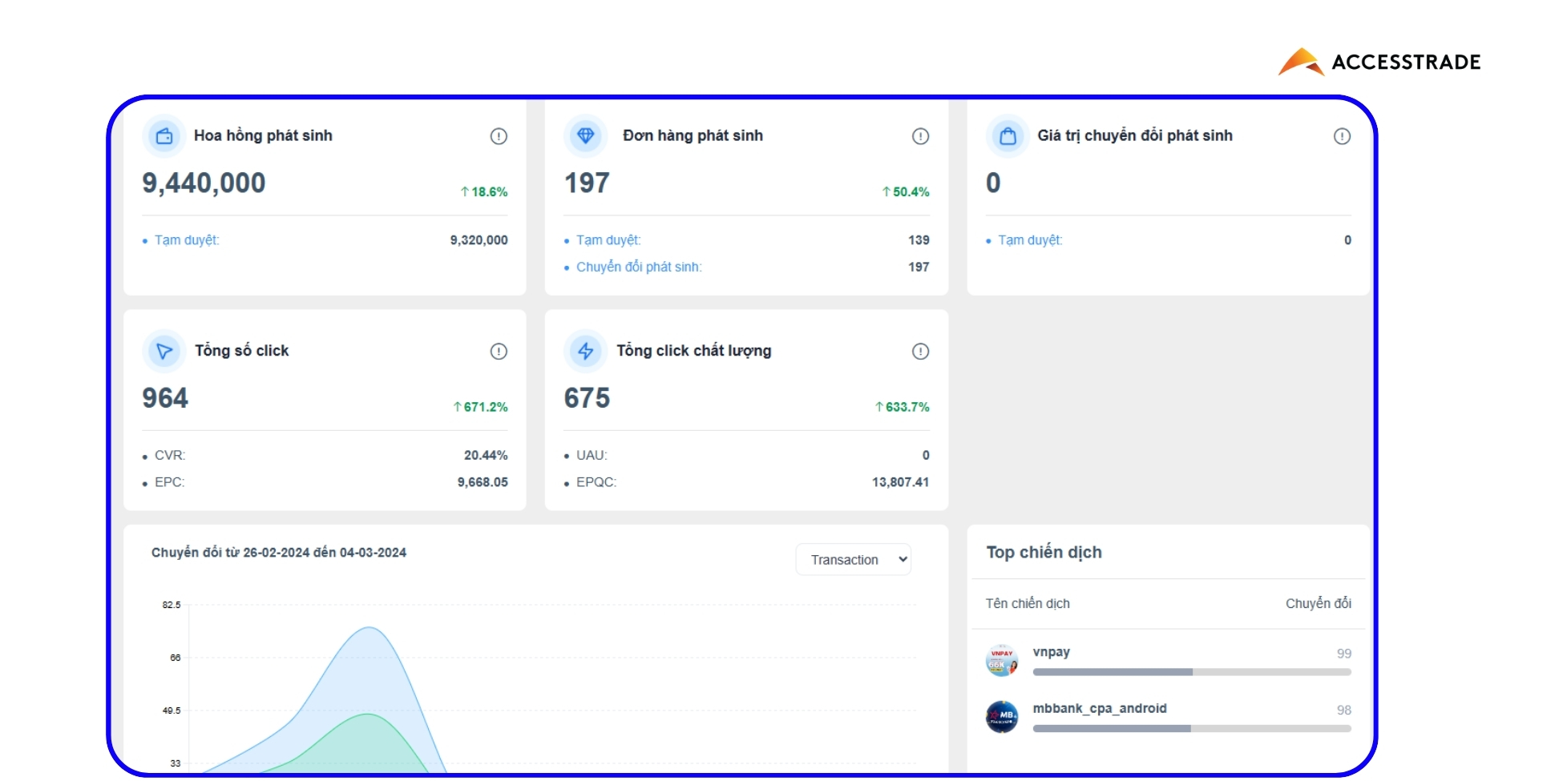Click the Chuyển đổi phát sinh label
Screen dimensions: 1563x781
(x=639, y=268)
